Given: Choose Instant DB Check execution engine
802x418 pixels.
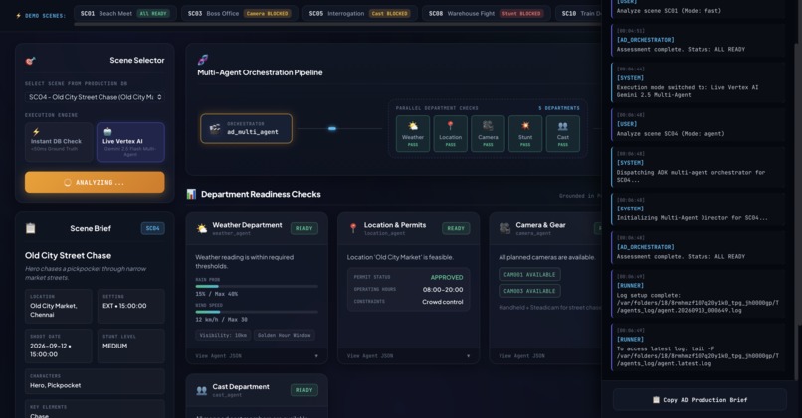Looking at the screenshot, I should point(59,142).
